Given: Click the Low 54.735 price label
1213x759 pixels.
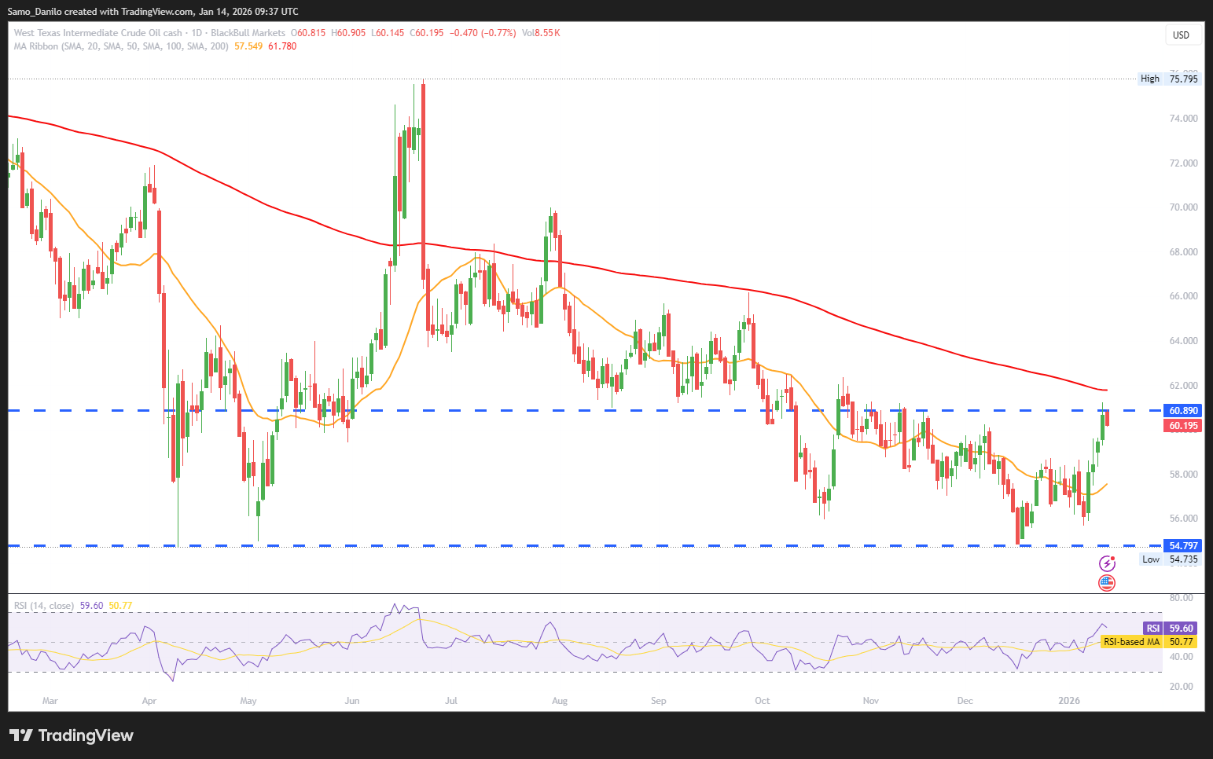Looking at the screenshot, I should click(1170, 559).
